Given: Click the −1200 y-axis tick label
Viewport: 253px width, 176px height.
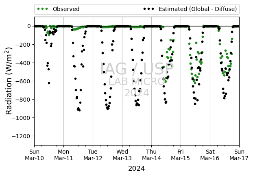Looking at the screenshot, I should point(21,136).
